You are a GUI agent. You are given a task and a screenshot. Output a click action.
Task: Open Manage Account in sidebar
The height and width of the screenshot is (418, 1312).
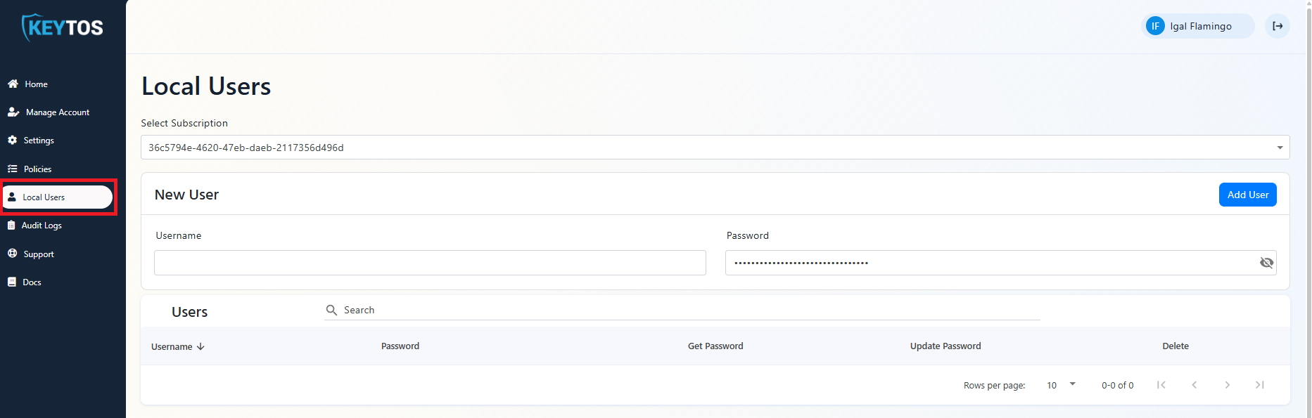click(57, 112)
